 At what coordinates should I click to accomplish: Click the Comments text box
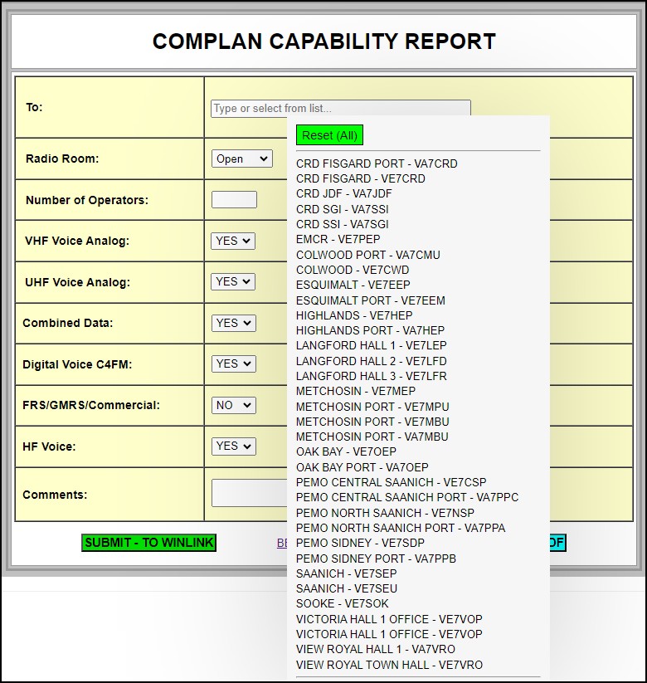coord(249,493)
